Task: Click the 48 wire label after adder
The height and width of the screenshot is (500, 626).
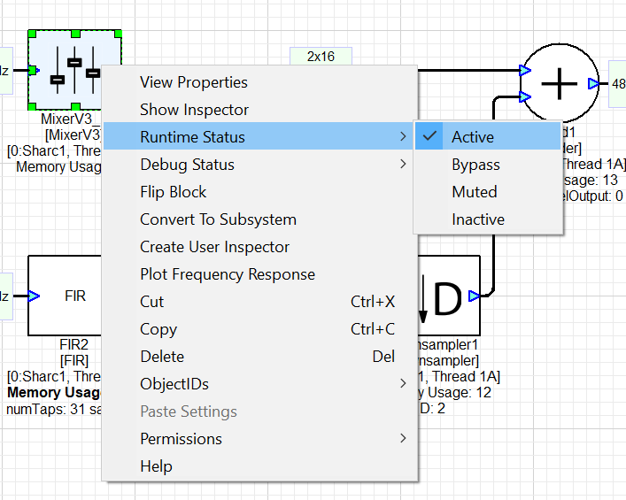Action: tap(618, 84)
